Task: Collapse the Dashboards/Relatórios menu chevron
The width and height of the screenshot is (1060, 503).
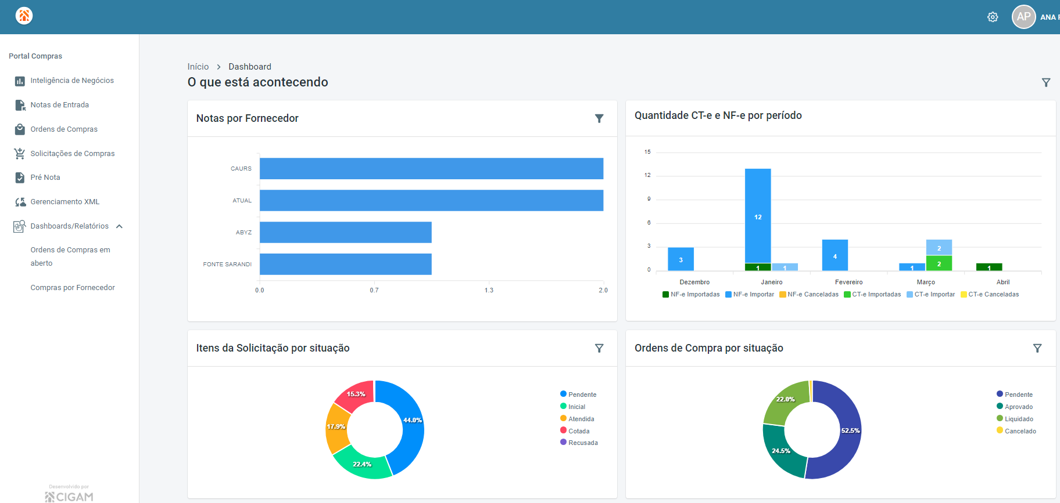Action: tap(119, 226)
